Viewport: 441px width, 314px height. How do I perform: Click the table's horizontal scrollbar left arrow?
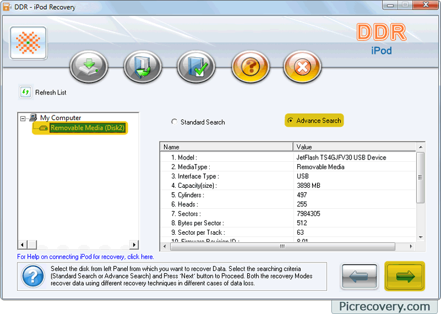coord(165,247)
